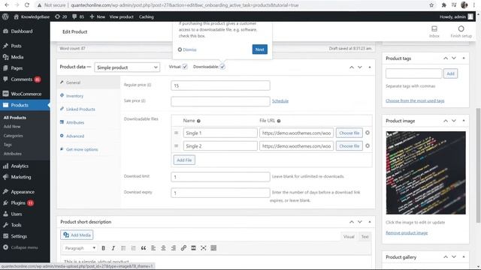
Task: Click the Finish setup circle icon
Action: 461,28
